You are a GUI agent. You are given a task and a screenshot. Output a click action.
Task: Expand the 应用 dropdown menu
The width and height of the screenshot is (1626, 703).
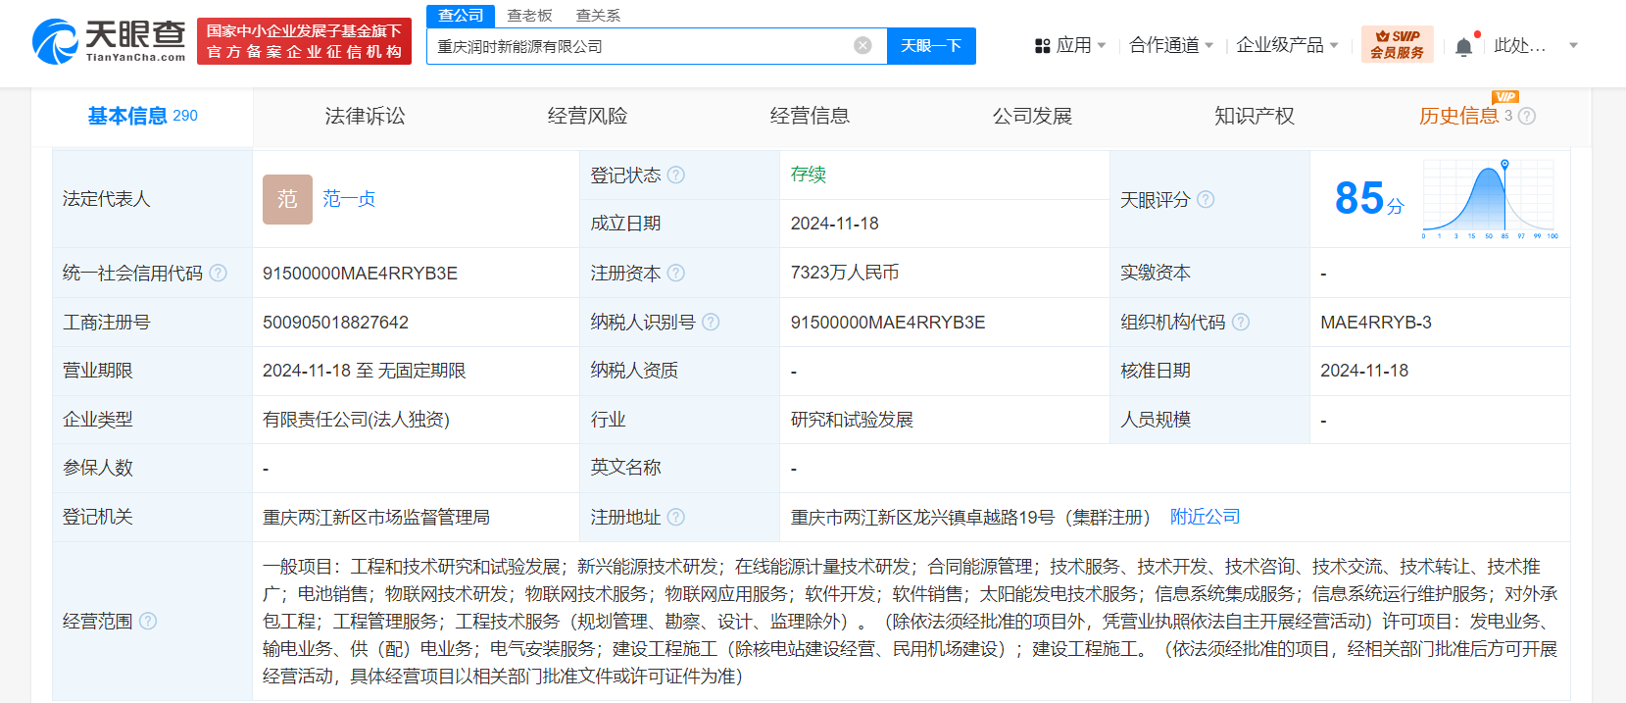pyautogui.click(x=1071, y=46)
